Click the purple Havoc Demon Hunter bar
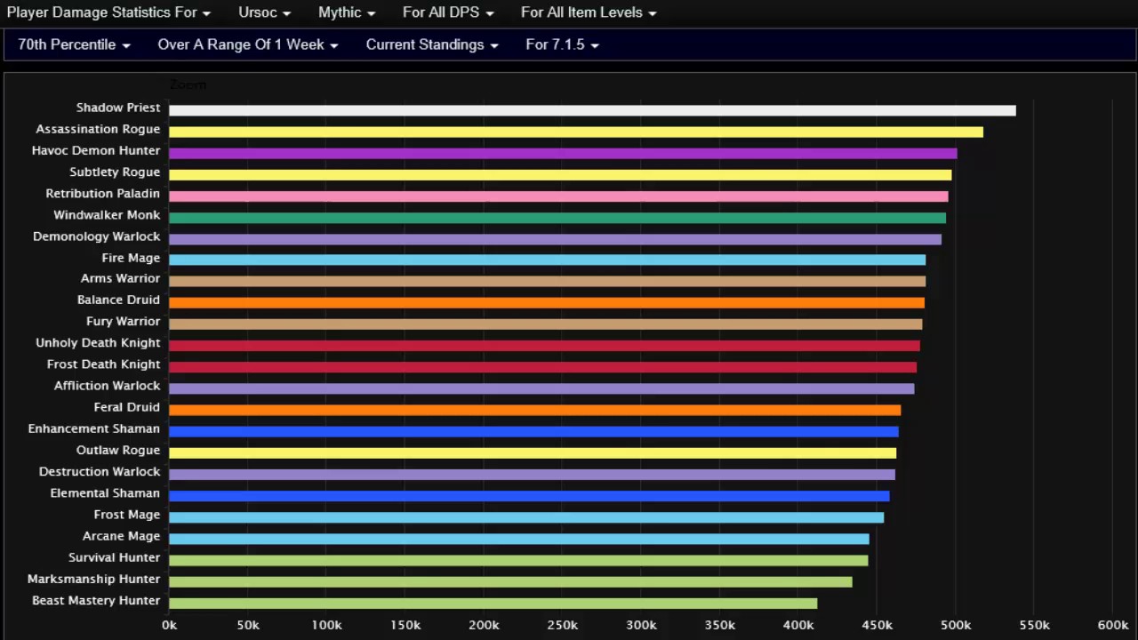1138x640 pixels. click(563, 153)
